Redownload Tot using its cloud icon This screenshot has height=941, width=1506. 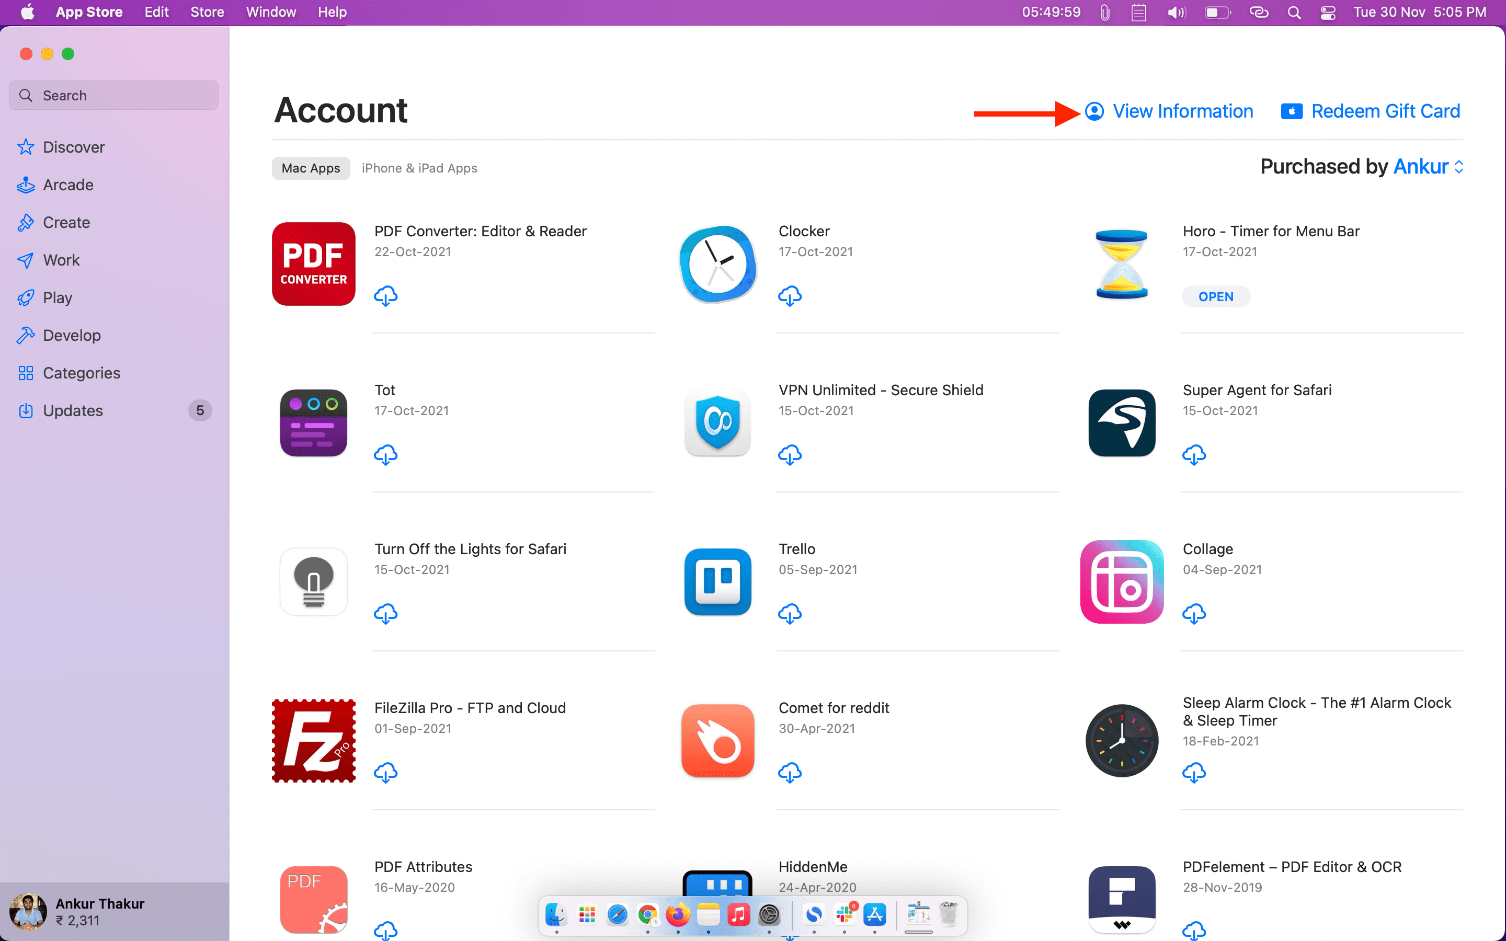(386, 455)
